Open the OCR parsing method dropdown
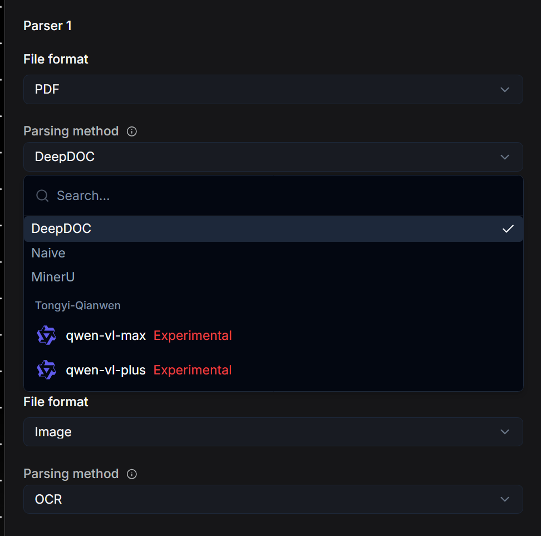The image size is (541, 536). [273, 499]
